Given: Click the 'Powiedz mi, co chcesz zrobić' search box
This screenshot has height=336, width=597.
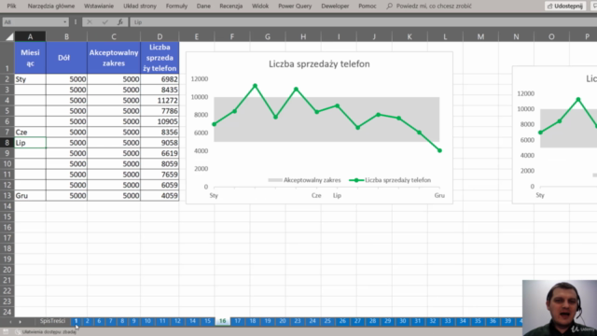Looking at the screenshot, I should click(429, 7).
